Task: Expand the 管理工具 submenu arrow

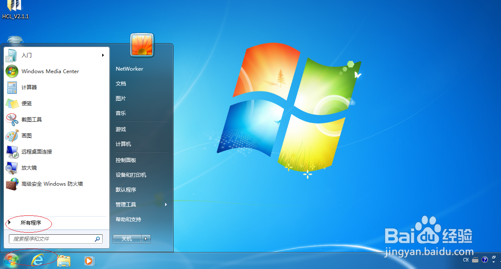Action: point(166,204)
